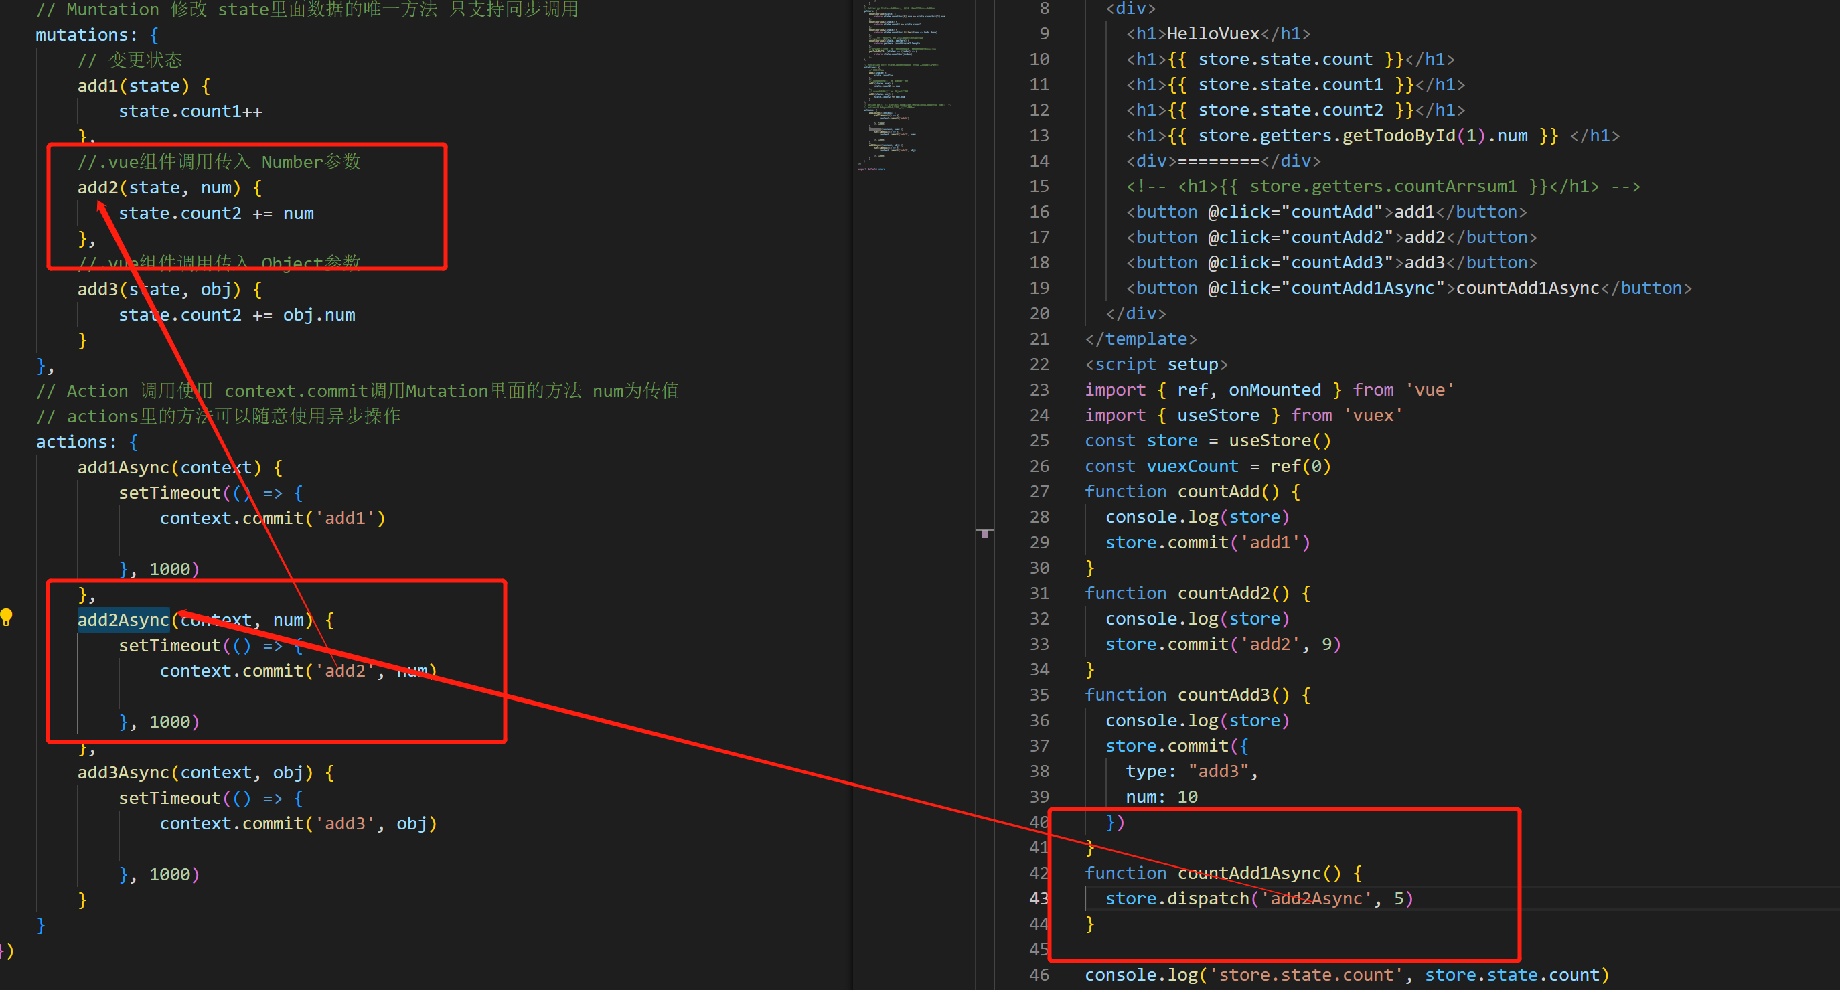Place cursor on highlighted add2Async method name

click(123, 620)
